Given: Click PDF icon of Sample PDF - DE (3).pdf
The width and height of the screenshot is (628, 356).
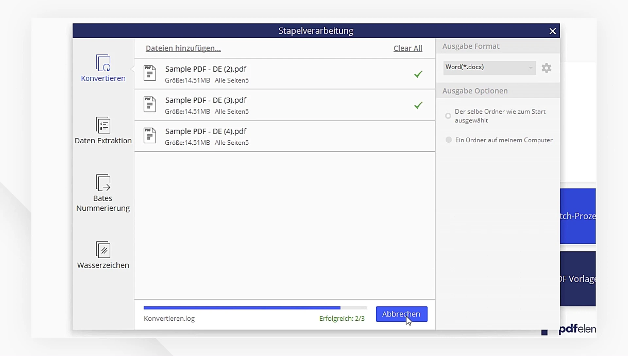Looking at the screenshot, I should pyautogui.click(x=150, y=104).
